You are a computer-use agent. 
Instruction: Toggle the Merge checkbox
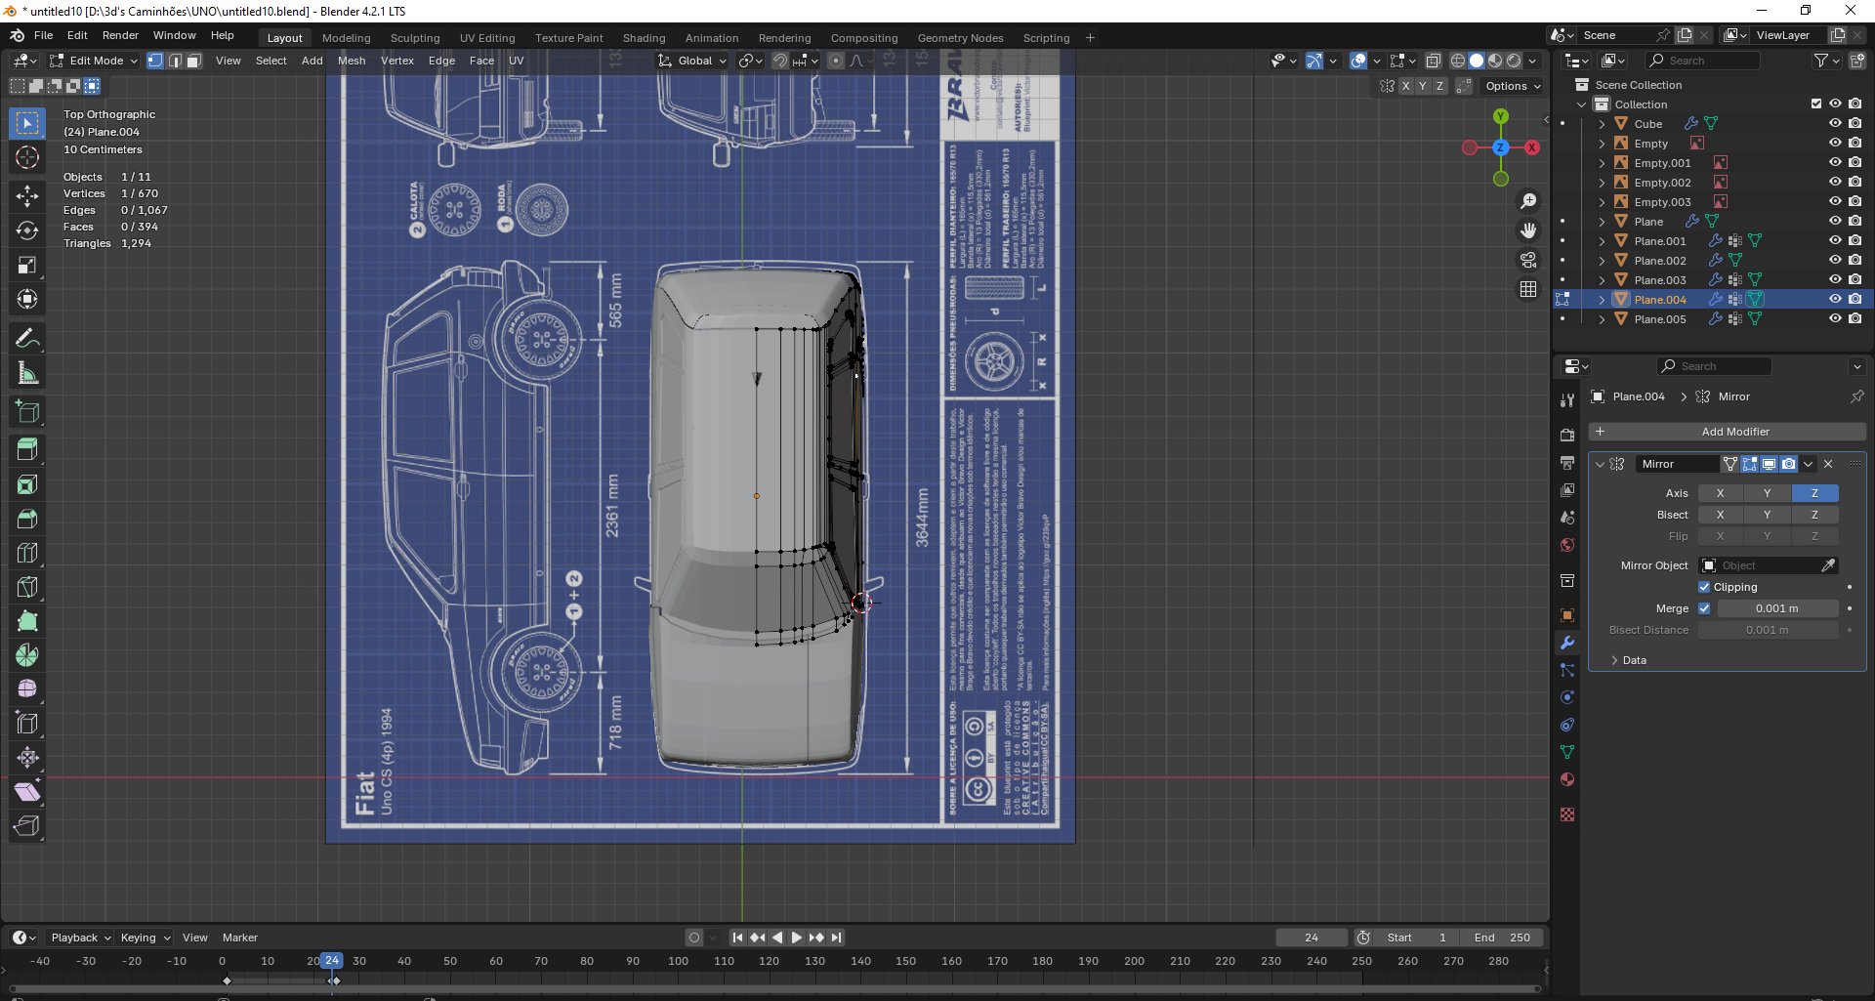click(1704, 608)
